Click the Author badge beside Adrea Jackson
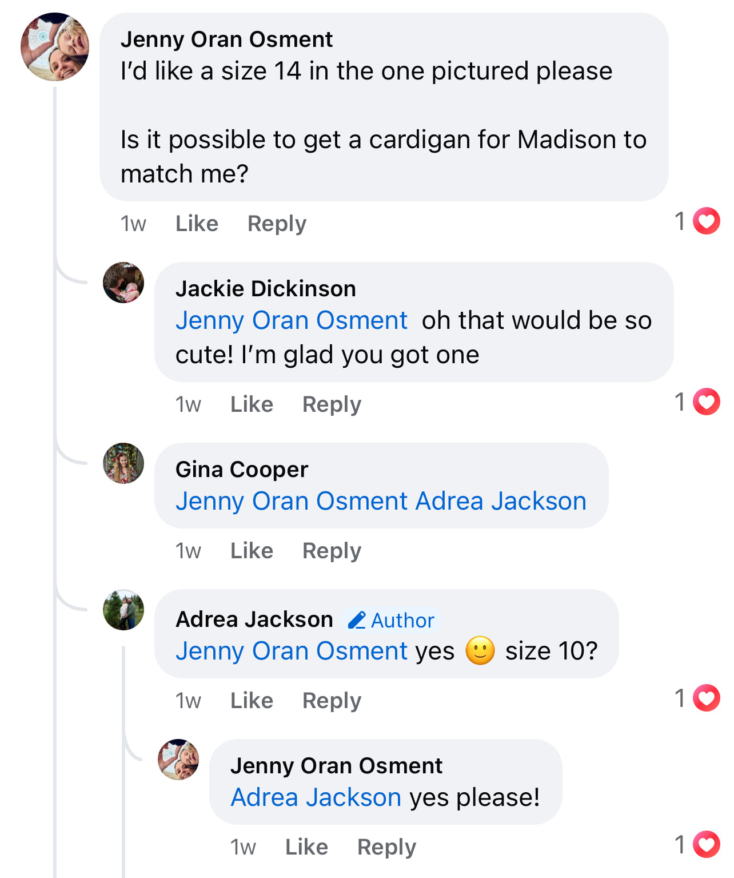Screen dimensions: 734x878 pyautogui.click(x=392, y=620)
